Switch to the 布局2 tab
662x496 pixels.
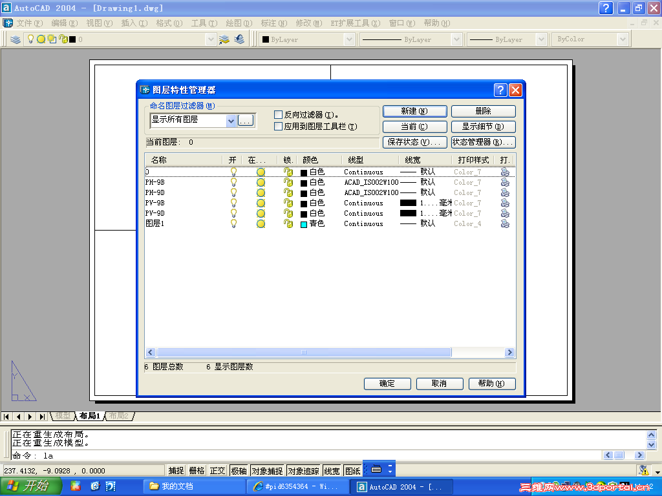119,417
